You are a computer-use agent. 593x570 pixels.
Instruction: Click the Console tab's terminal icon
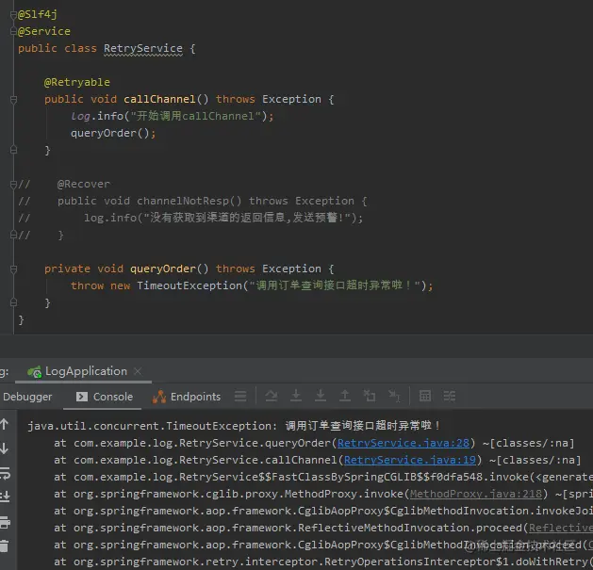(x=82, y=397)
